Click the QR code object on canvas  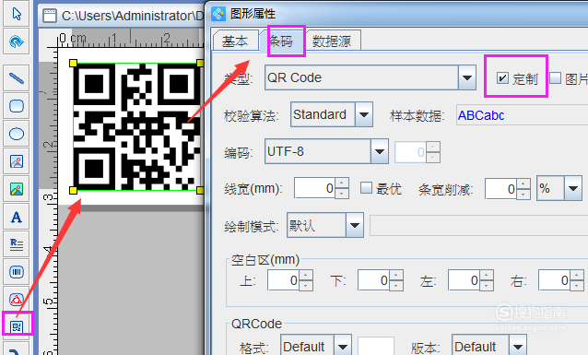[137, 127]
